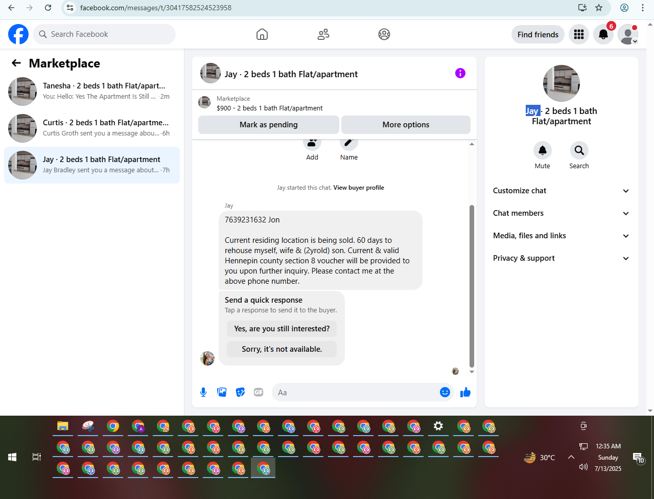Send 'Sorry, it's not available.' response
654x499 pixels.
coord(282,349)
